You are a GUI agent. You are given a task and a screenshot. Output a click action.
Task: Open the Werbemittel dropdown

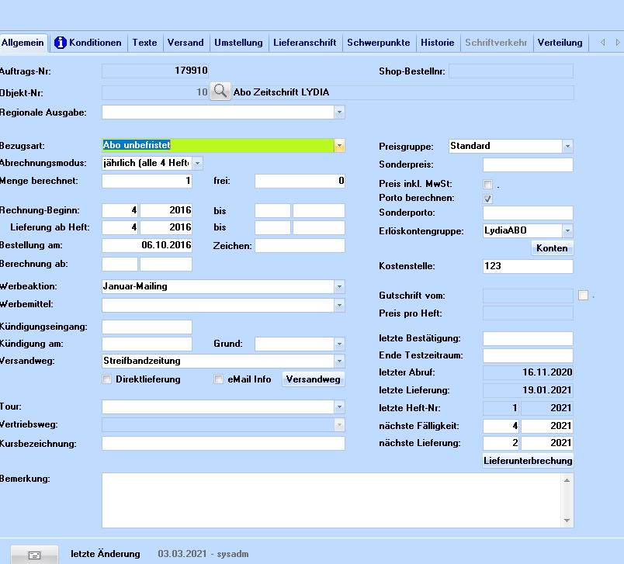(339, 305)
